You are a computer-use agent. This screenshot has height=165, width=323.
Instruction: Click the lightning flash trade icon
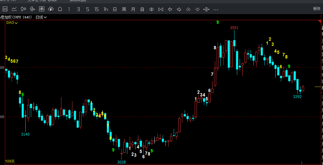[x=33, y=9]
